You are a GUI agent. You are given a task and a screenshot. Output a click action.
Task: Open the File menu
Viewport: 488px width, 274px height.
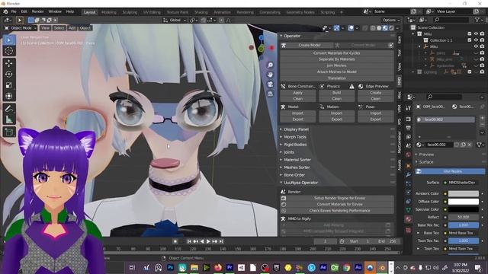point(14,11)
